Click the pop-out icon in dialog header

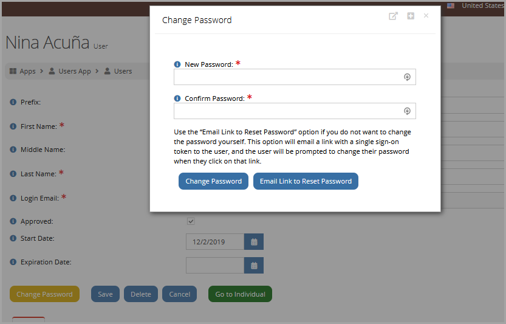click(393, 16)
